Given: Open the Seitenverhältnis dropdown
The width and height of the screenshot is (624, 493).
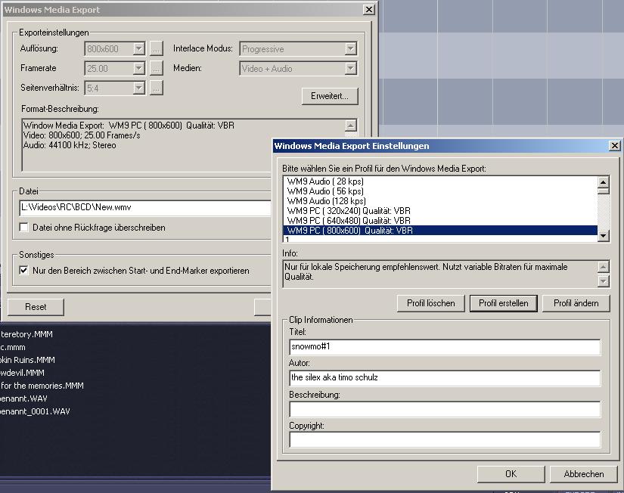Looking at the screenshot, I should pos(138,88).
